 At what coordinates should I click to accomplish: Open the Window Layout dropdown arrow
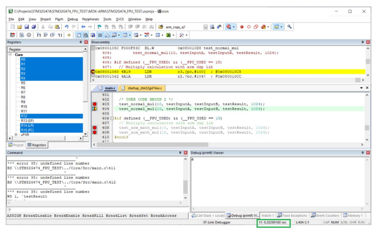(282, 27)
